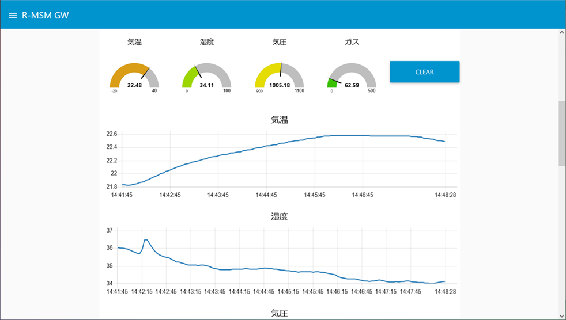Click the 22.48 temperature value
This screenshot has width=566, height=320.
pyautogui.click(x=134, y=85)
